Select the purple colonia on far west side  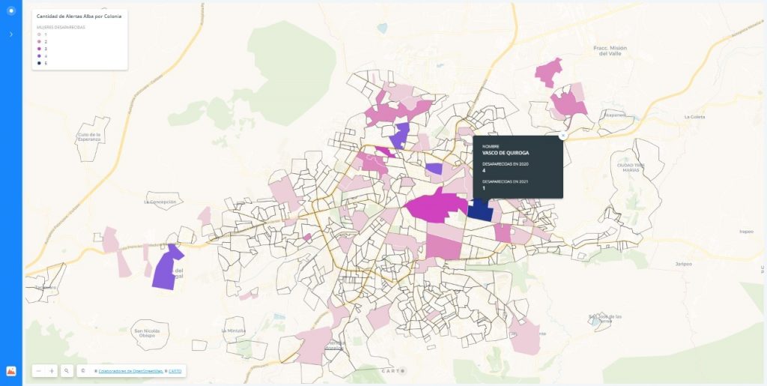[164, 268]
